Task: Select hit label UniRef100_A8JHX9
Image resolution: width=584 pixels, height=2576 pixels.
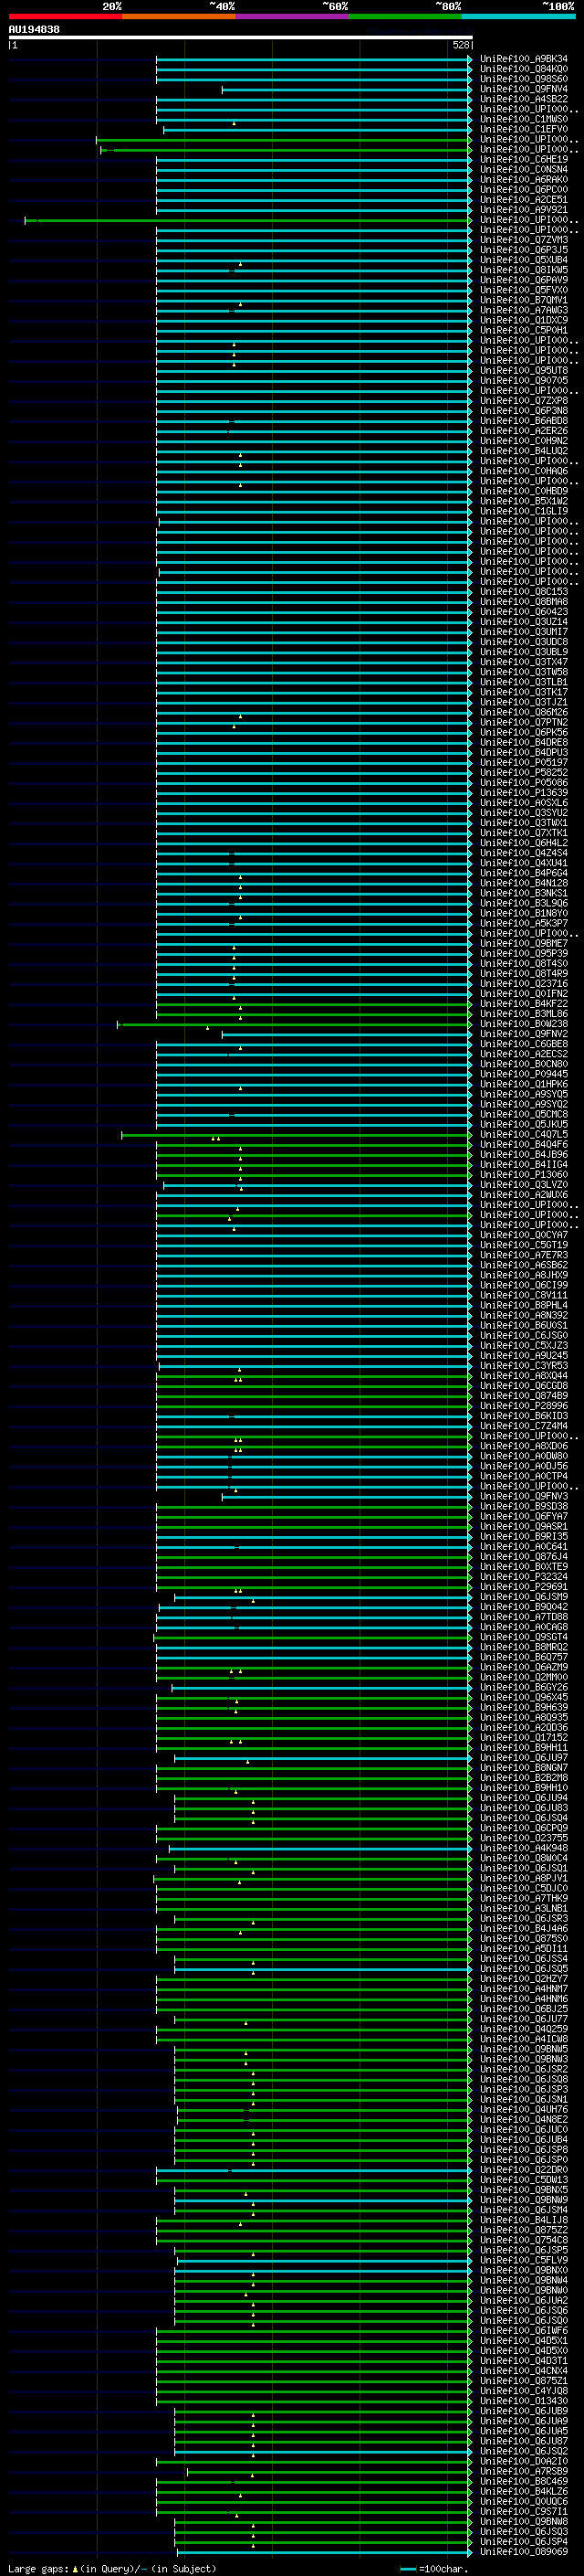Action: point(523,1275)
